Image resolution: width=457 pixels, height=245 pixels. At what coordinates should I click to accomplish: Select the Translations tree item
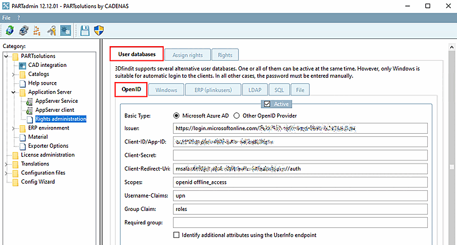35,164
